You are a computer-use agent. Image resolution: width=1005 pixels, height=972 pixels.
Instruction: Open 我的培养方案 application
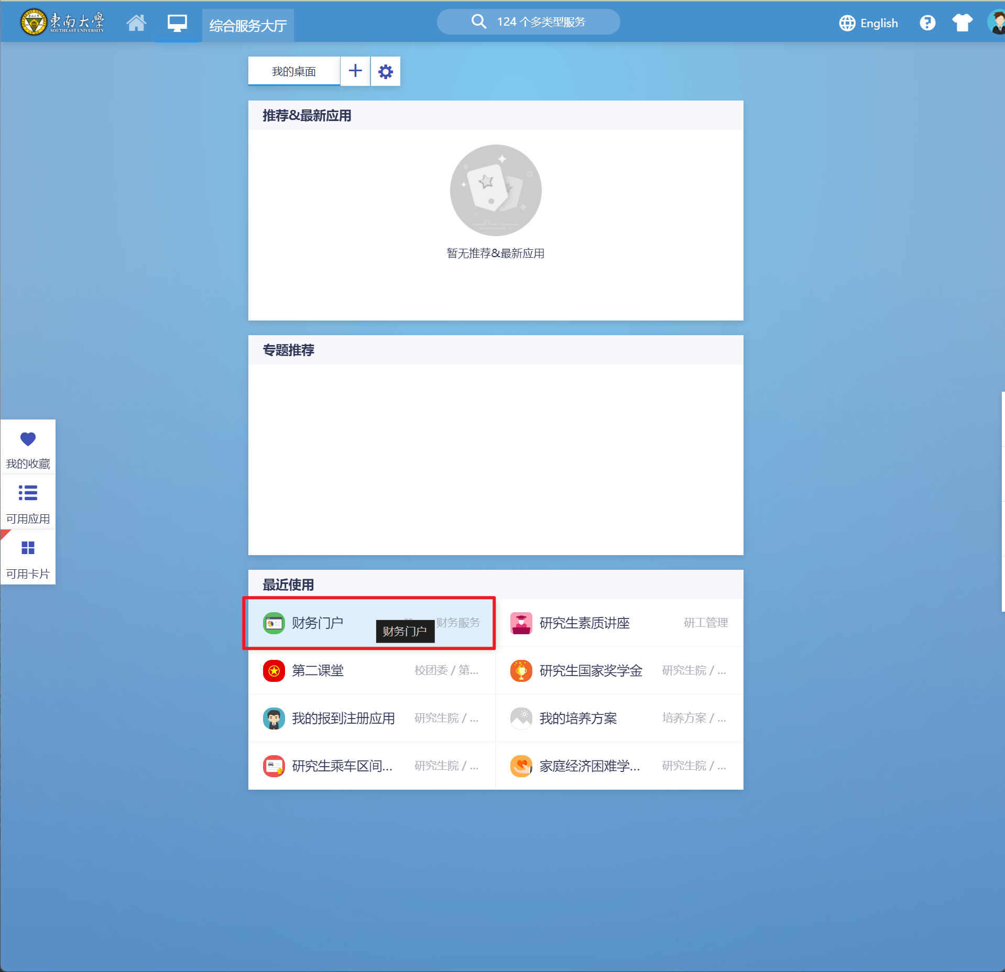coord(578,718)
